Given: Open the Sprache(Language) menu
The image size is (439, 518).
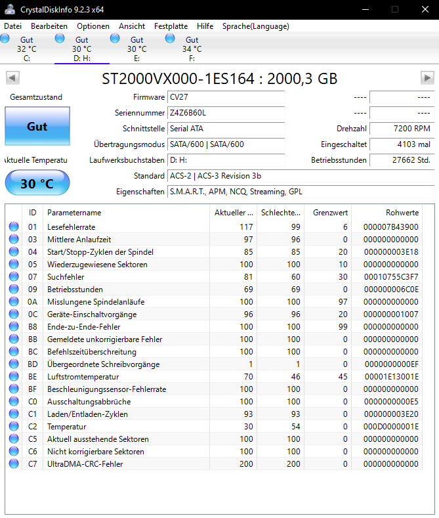Looking at the screenshot, I should coord(256,26).
